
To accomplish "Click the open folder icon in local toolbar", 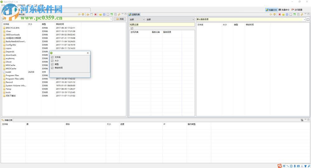I will pyautogui.click(x=88, y=14).
